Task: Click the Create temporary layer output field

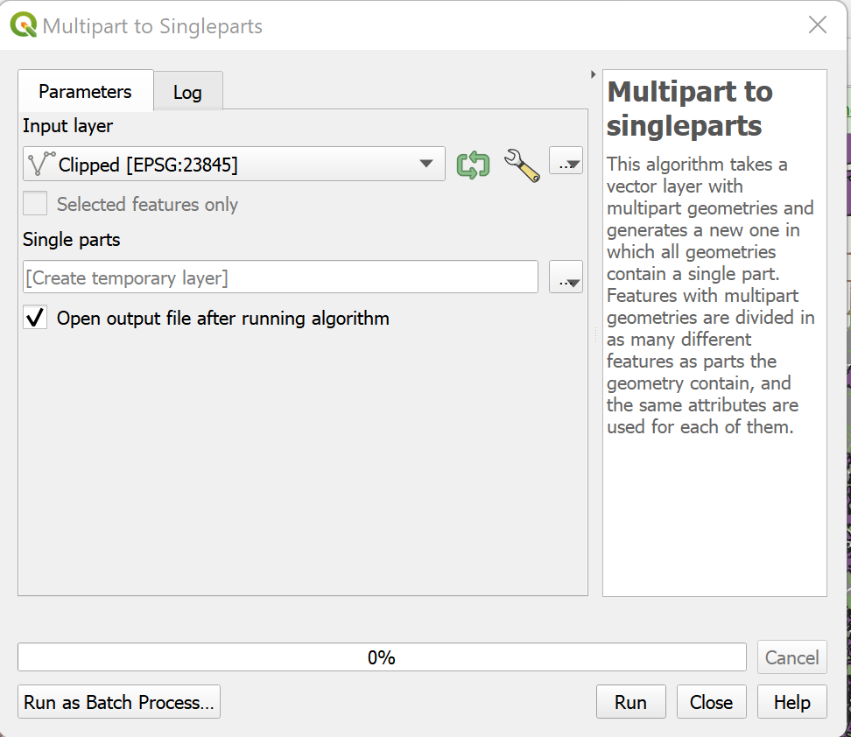Action: click(x=280, y=277)
